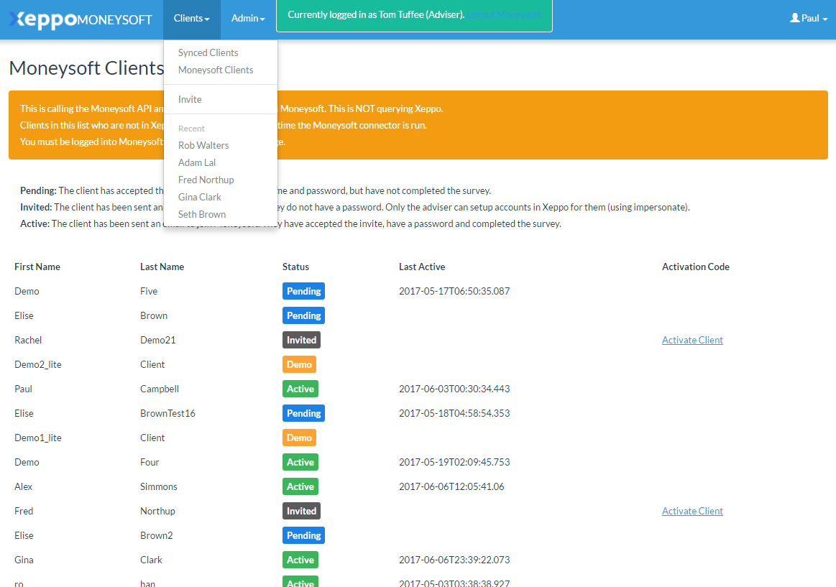Open recent client Gina Clark

pyautogui.click(x=199, y=197)
